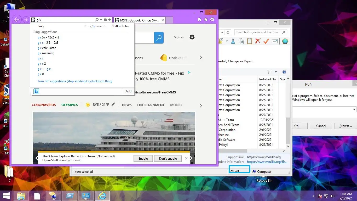Click the Windows Start button
The width and height of the screenshot is (357, 201).
[6, 196]
